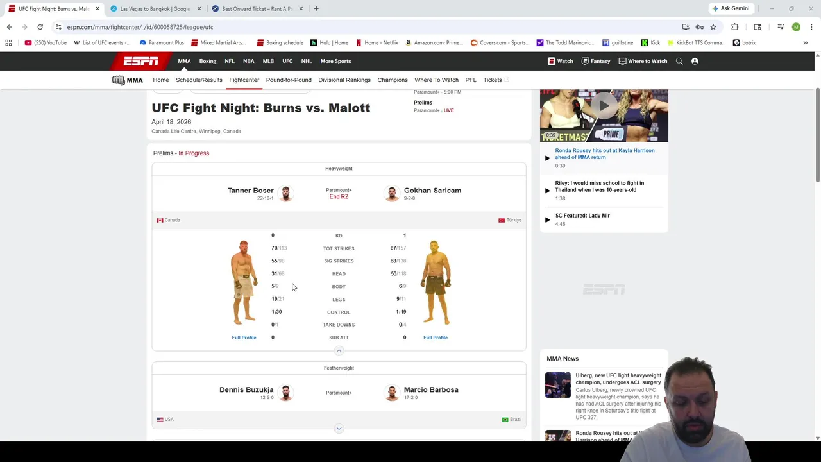This screenshot has height=462, width=821.
Task: Open the Boxing schedule bookmark
Action: (280, 43)
